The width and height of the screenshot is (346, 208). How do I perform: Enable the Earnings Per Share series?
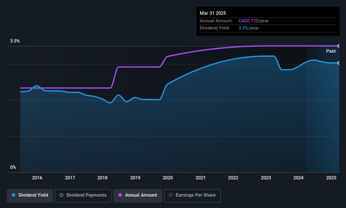[x=195, y=195]
